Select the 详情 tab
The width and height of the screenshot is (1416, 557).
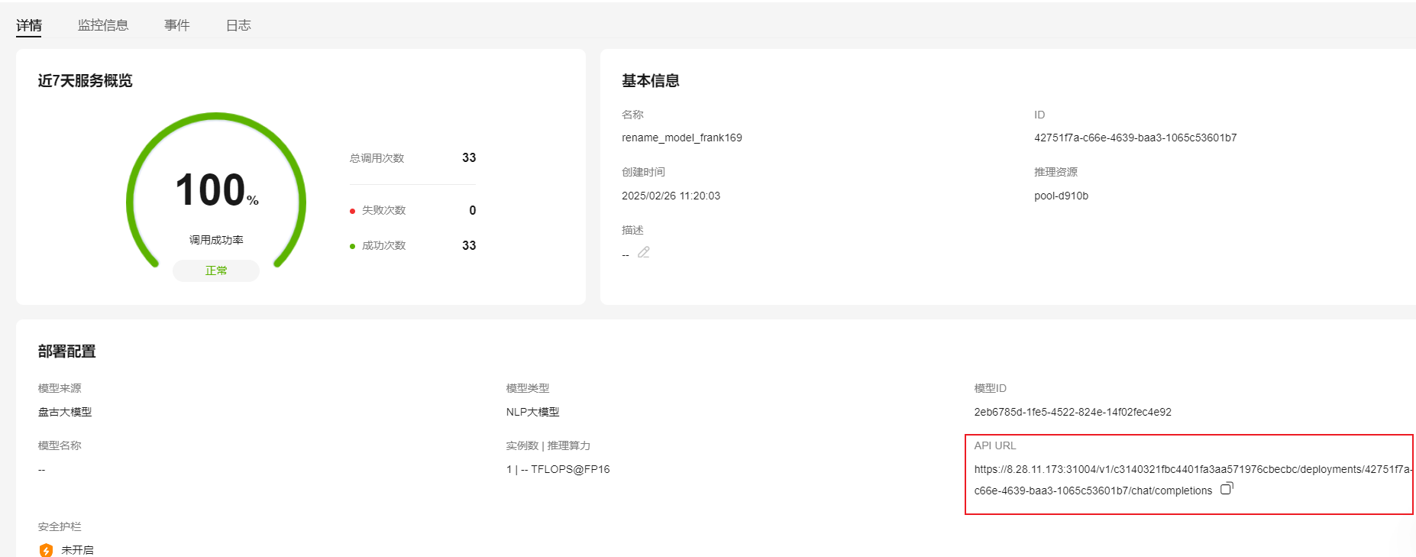click(29, 25)
